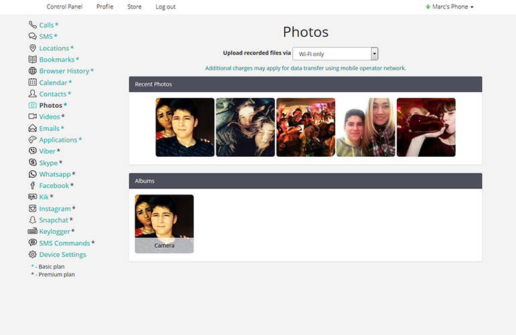Open the Marc's Phone device dropdown
516x335 pixels.
(x=450, y=7)
